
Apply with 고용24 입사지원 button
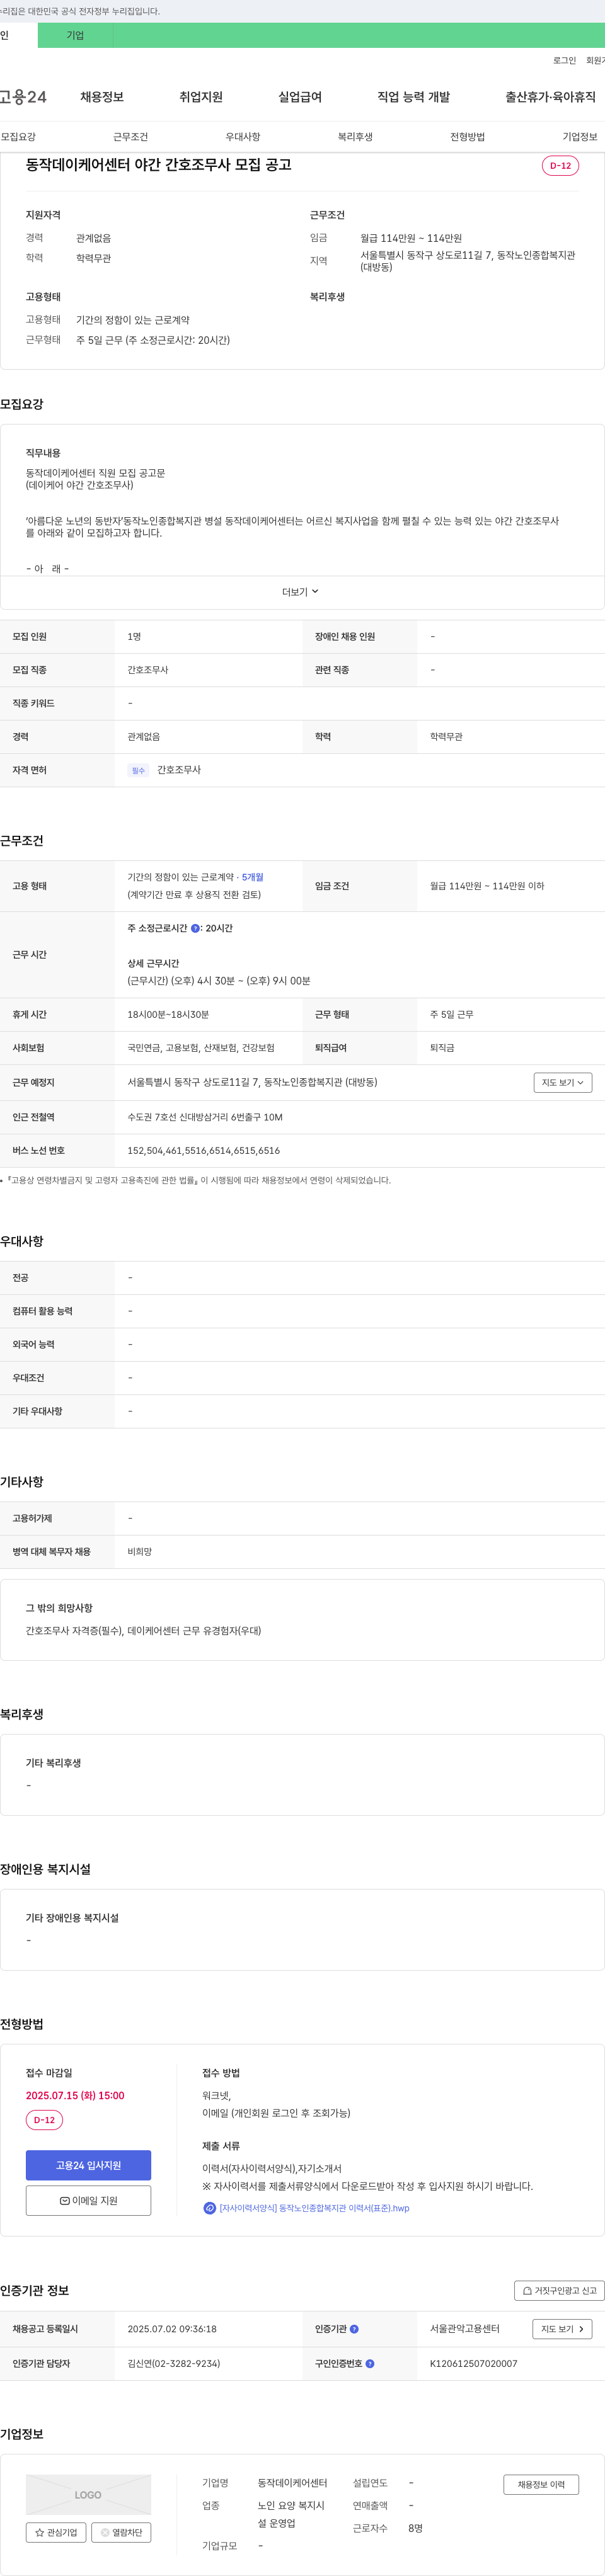tap(88, 2165)
